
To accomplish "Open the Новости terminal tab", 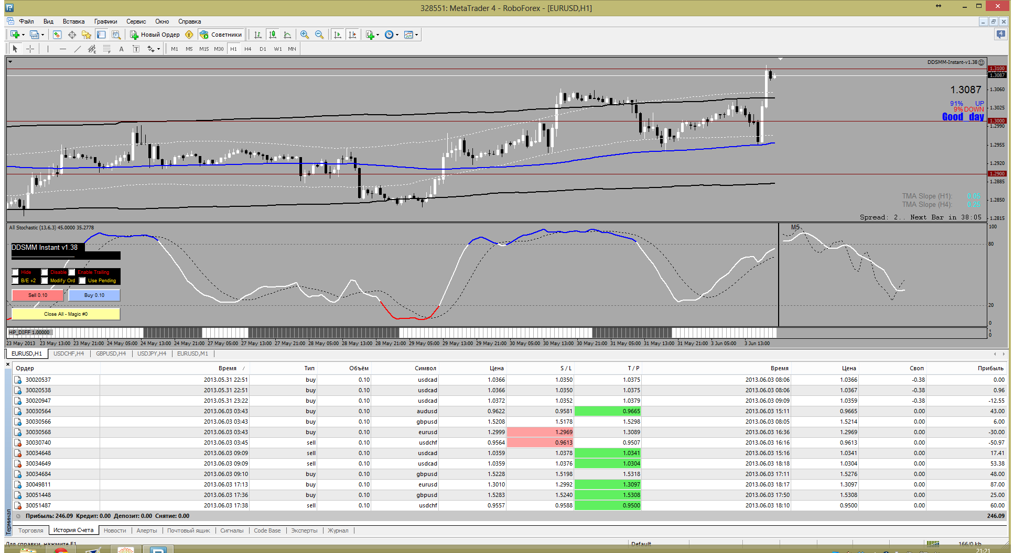I will pyautogui.click(x=115, y=530).
